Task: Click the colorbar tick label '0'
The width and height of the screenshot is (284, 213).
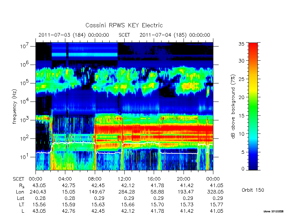Action: tap(243, 169)
